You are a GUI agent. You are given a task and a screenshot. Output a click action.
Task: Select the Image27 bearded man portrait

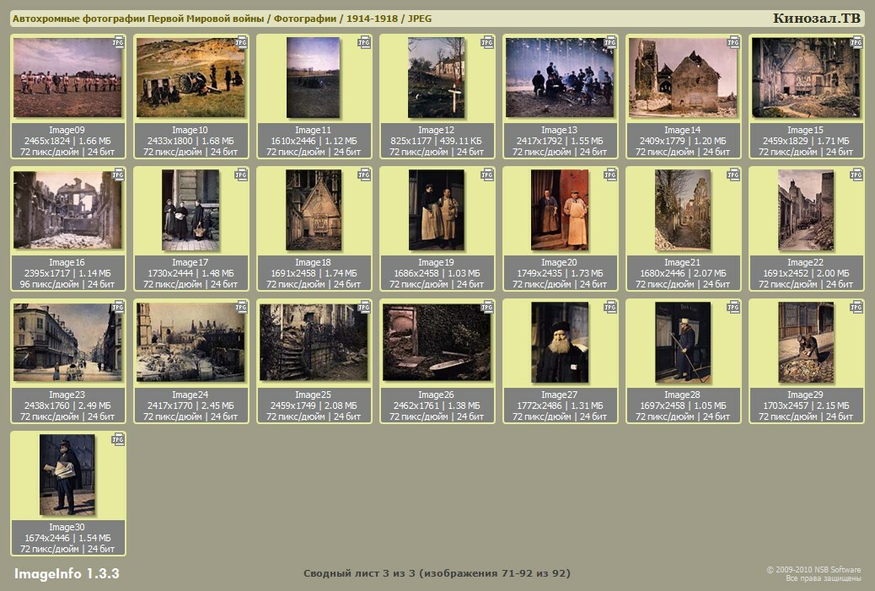[x=559, y=342]
